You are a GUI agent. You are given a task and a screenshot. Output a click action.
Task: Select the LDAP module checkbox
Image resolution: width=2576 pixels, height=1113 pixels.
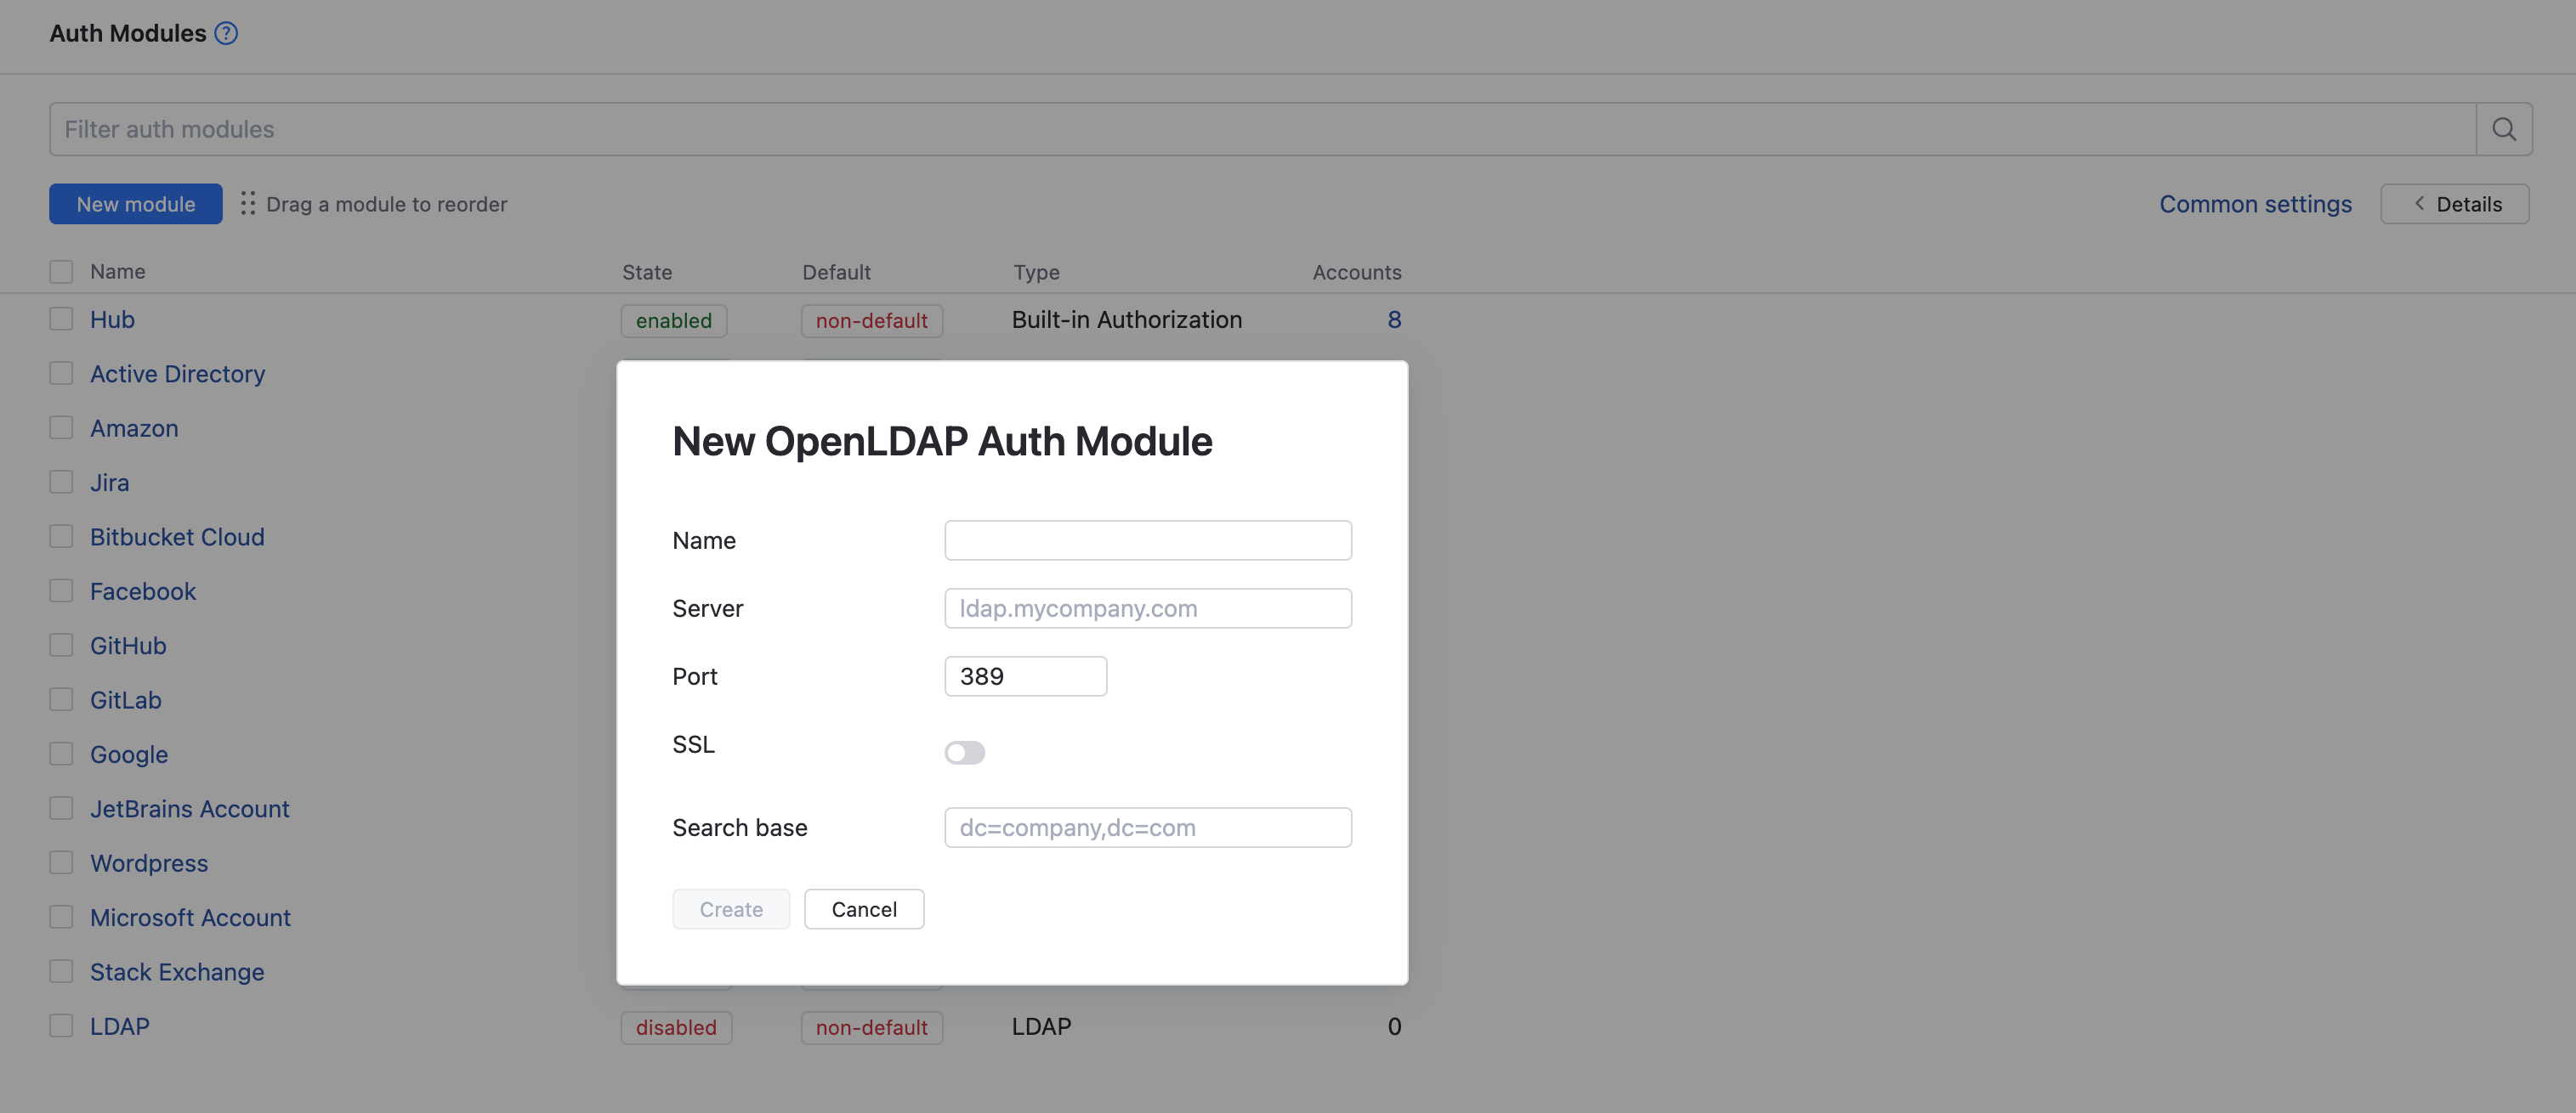[61, 1026]
